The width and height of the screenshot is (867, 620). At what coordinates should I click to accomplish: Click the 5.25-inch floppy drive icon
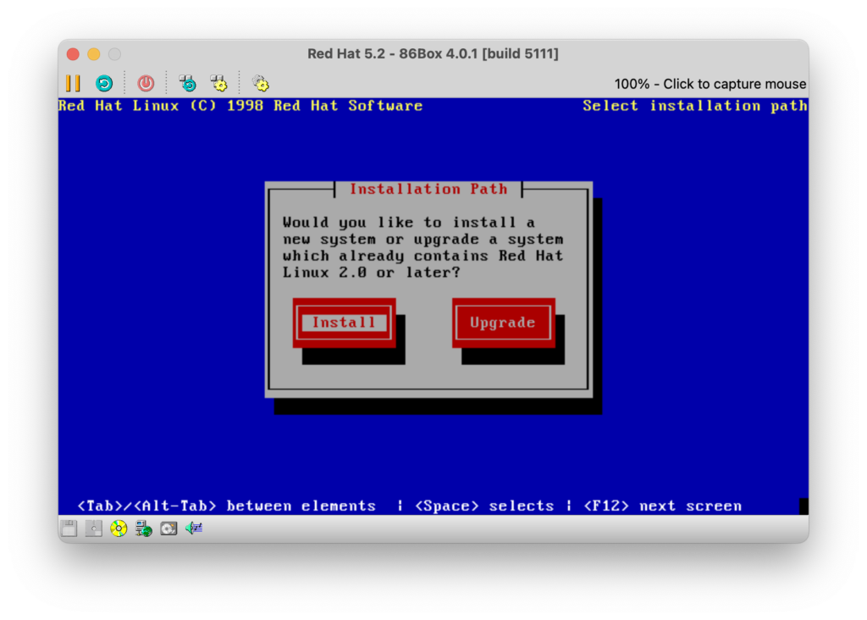93,529
